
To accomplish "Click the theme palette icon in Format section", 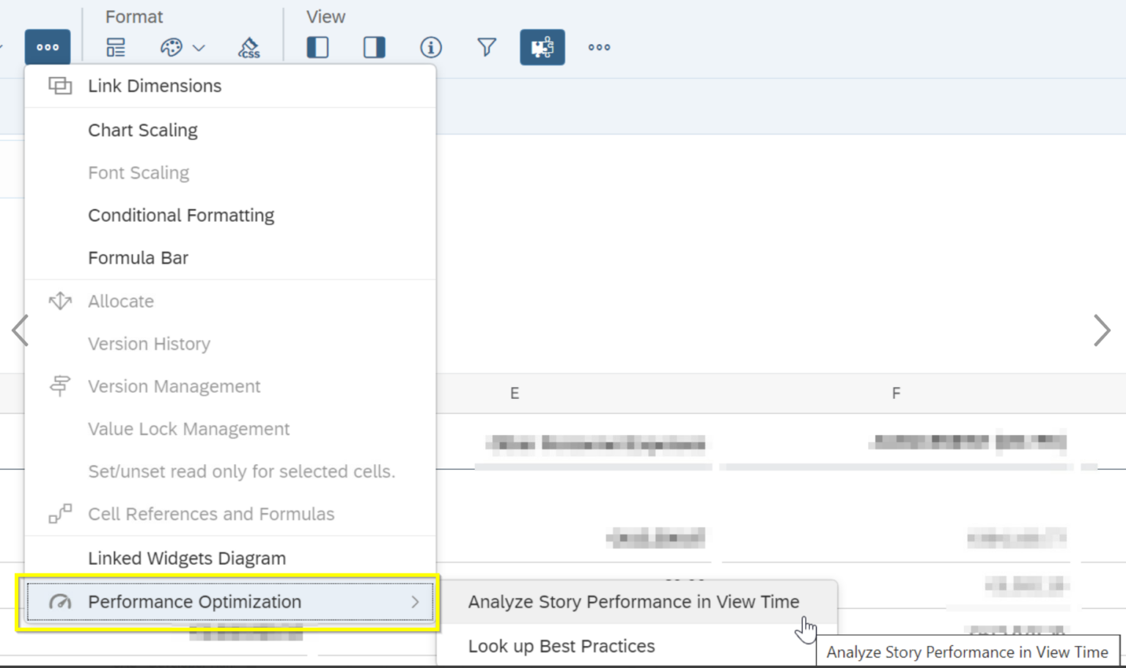I will pos(170,47).
